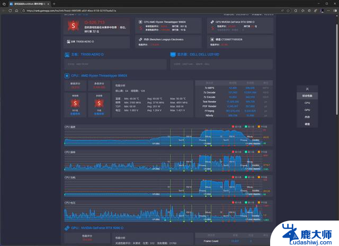Viewport: 339px width, 246px height.
Task: Click the Text Render row label
Action: click(x=209, y=102)
